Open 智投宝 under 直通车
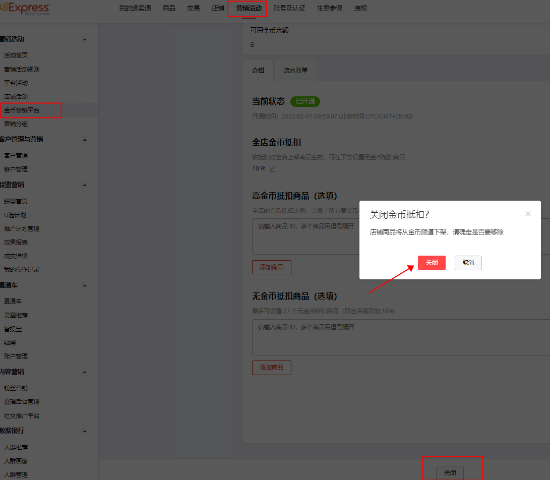 pos(13,328)
